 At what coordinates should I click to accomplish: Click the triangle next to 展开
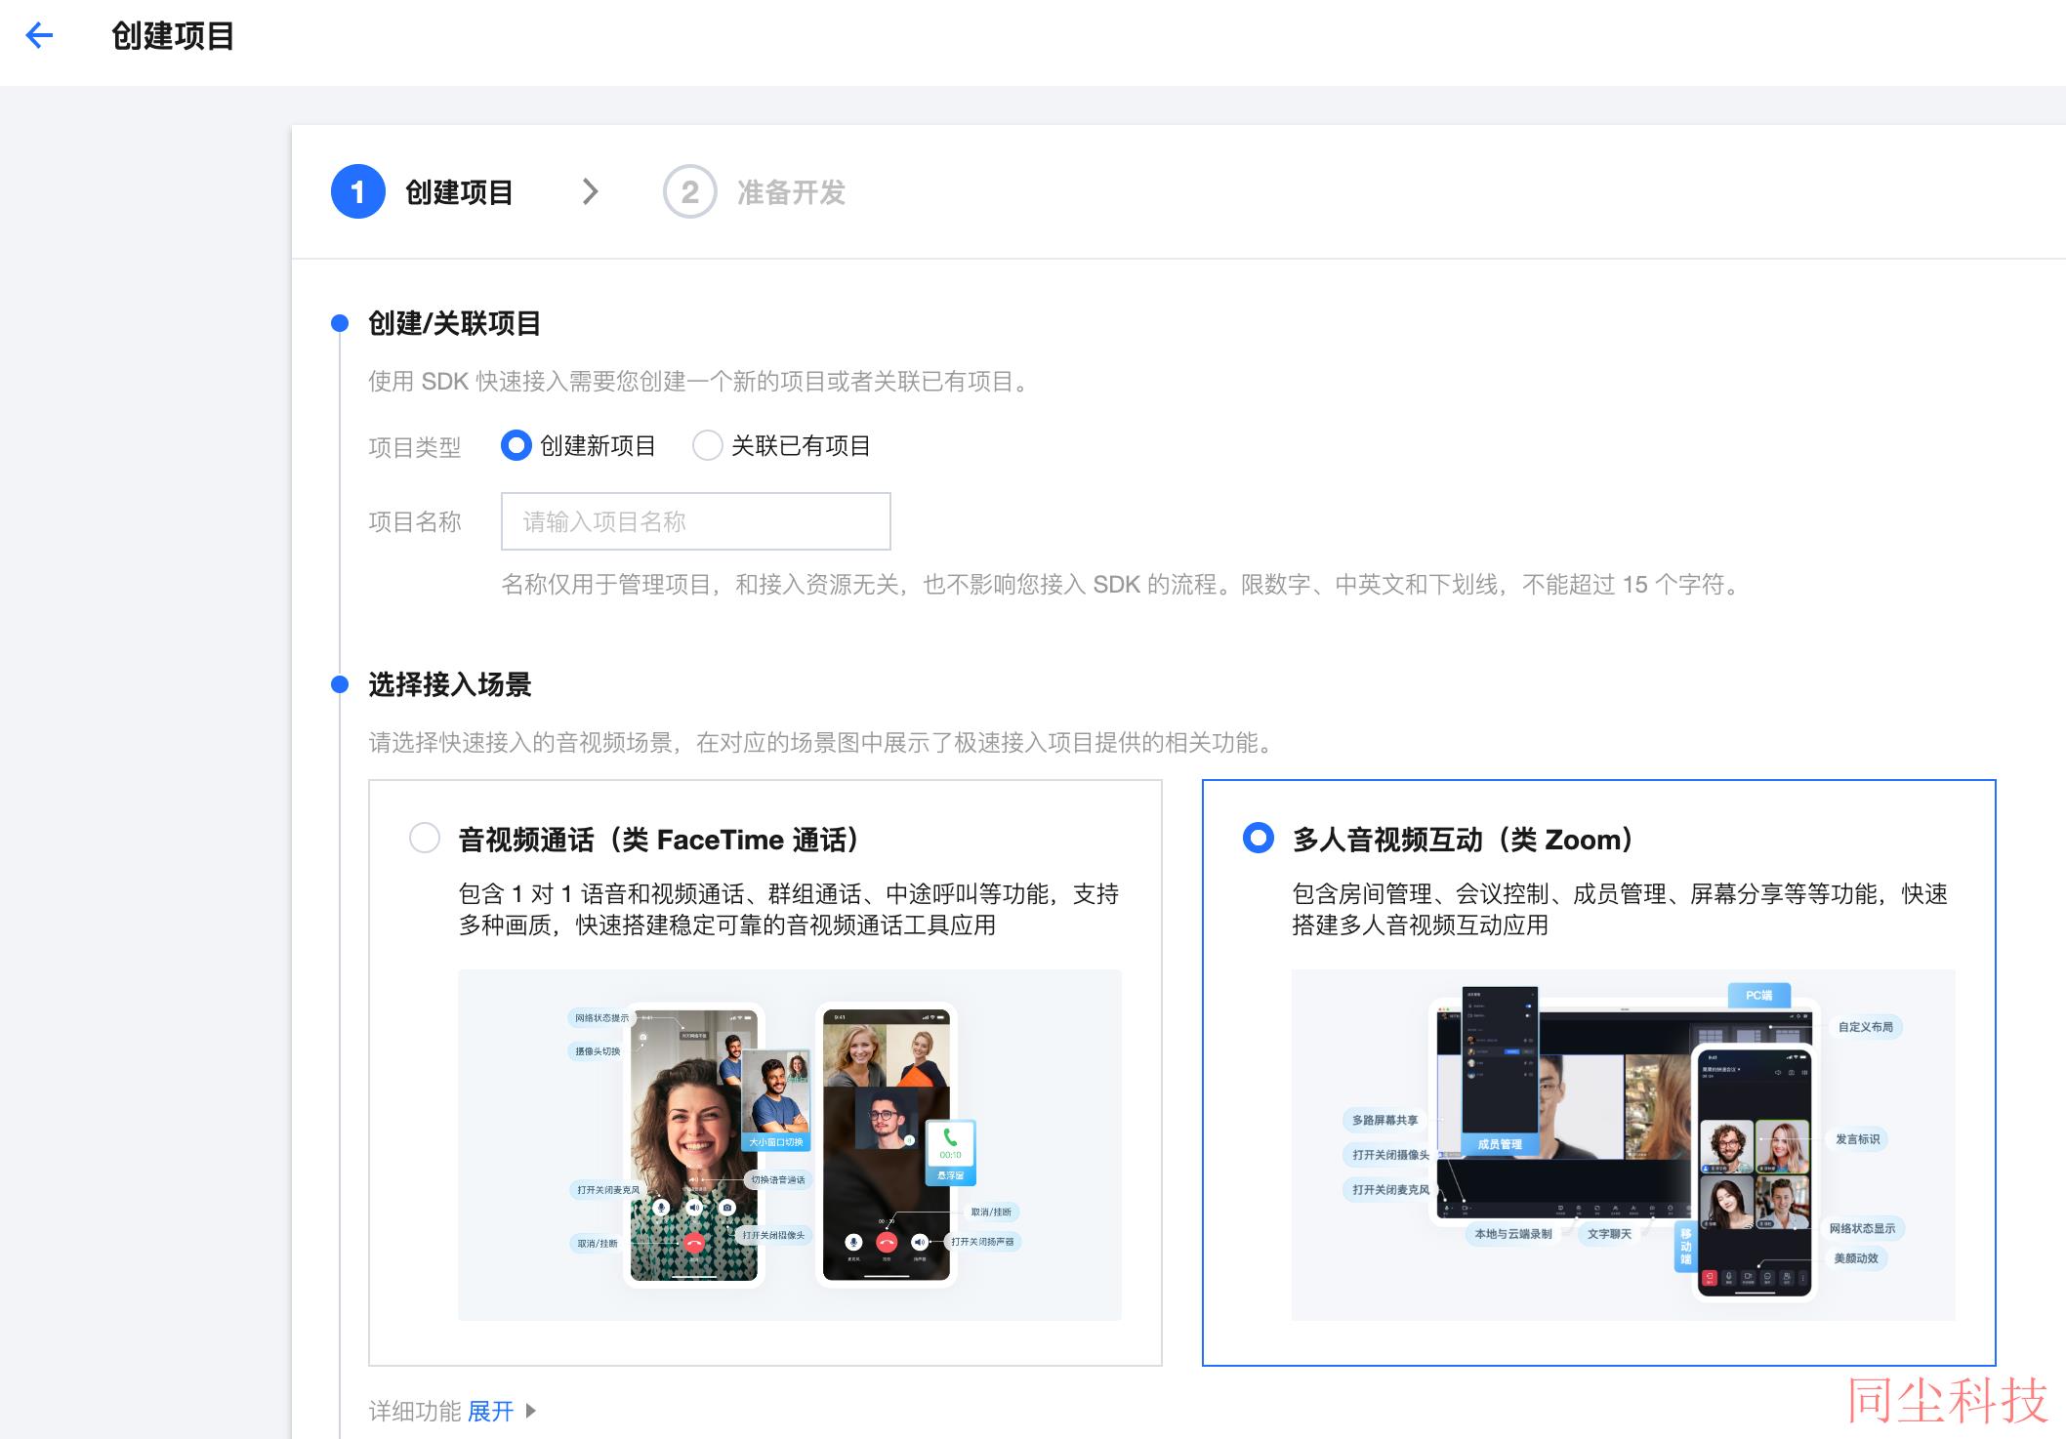click(x=531, y=1411)
